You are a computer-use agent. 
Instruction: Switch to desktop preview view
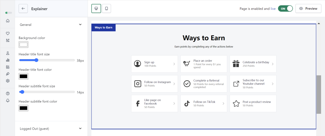tap(96, 9)
